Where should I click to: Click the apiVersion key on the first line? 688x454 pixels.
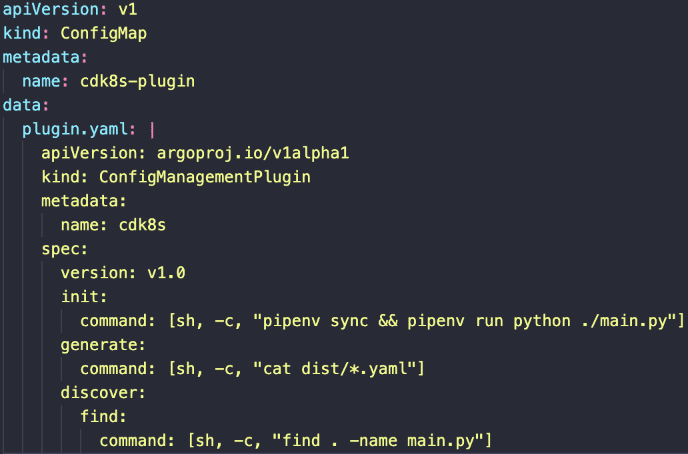point(51,9)
